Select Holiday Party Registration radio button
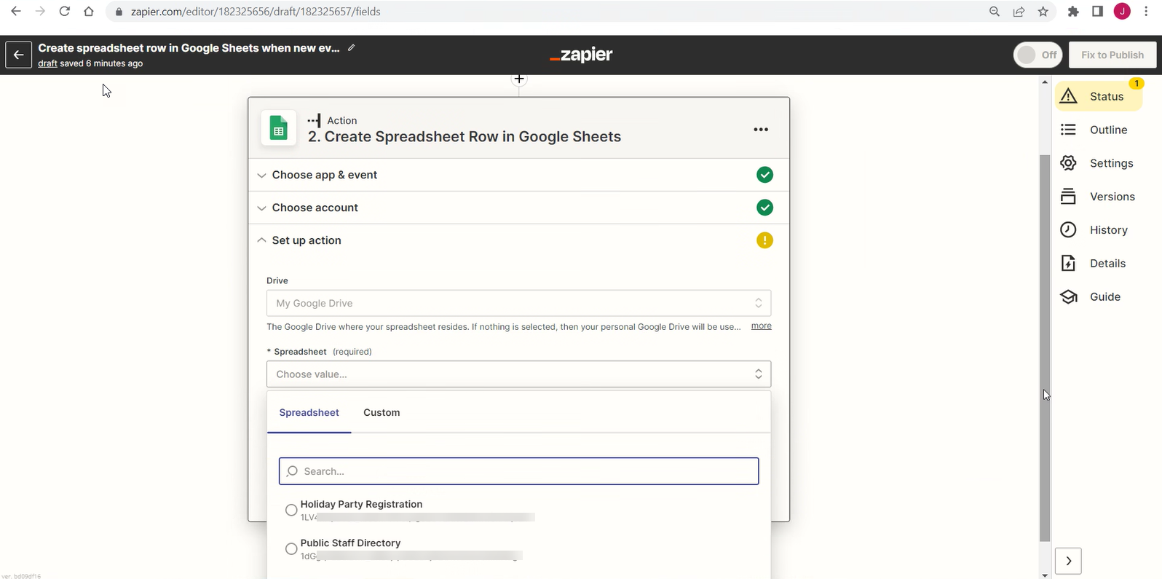 click(291, 510)
